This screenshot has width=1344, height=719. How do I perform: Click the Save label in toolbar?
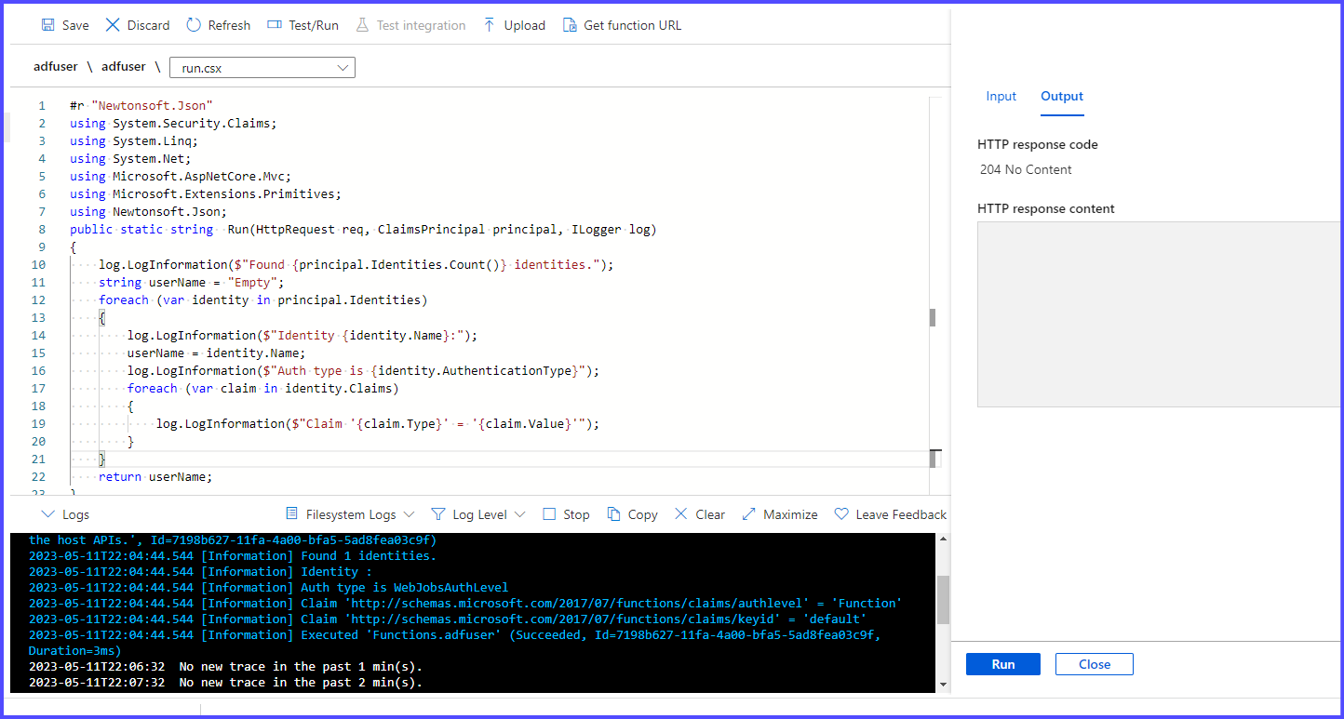pyautogui.click(x=75, y=25)
